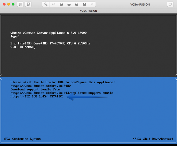177x146 pixels.
Task: Click the VCSA-FUSION window title text
Action: point(140,5)
